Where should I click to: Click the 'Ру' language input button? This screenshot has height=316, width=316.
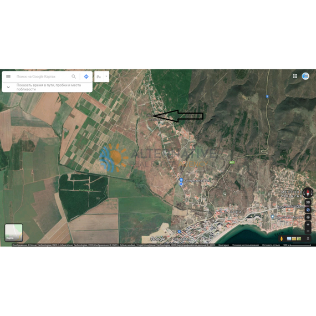tap(99, 77)
